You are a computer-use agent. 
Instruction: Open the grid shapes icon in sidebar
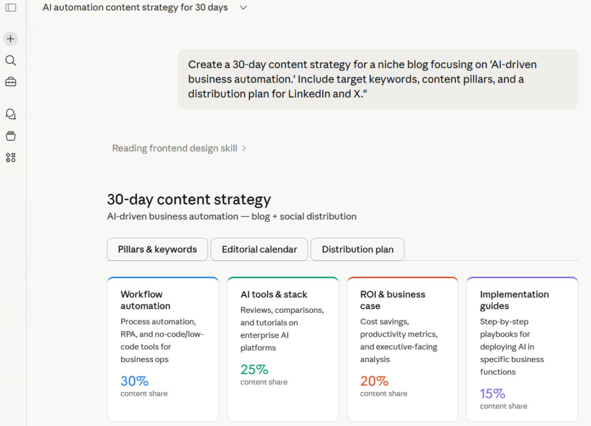10,158
